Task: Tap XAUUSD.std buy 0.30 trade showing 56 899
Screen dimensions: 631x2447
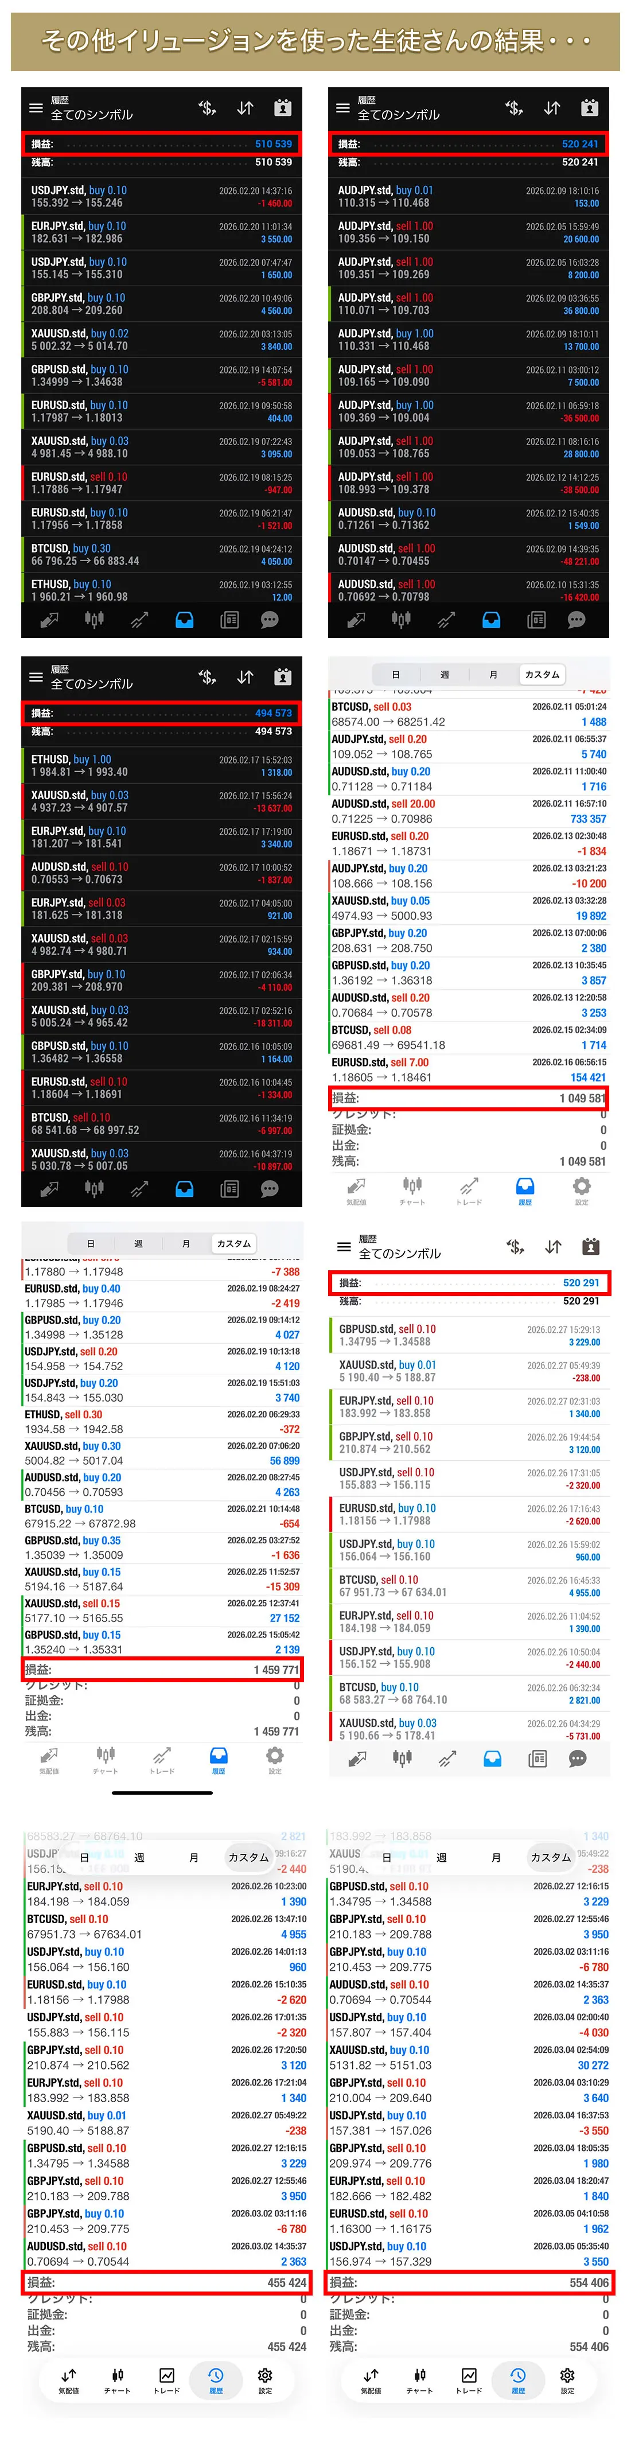Action: pos(162,1453)
